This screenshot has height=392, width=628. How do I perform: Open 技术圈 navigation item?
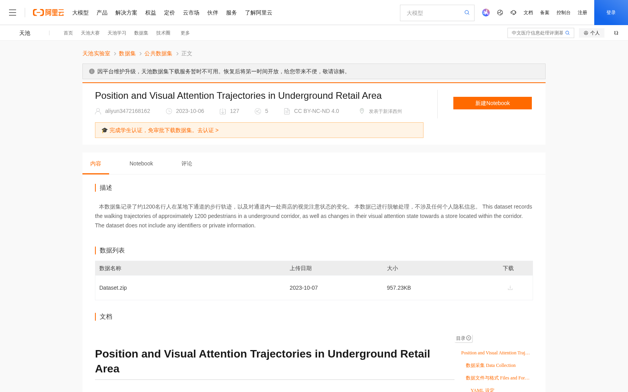(163, 33)
